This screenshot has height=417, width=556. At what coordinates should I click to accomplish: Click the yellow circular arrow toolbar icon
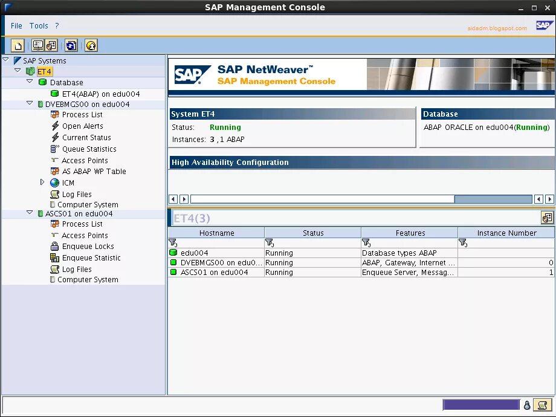tap(91, 45)
